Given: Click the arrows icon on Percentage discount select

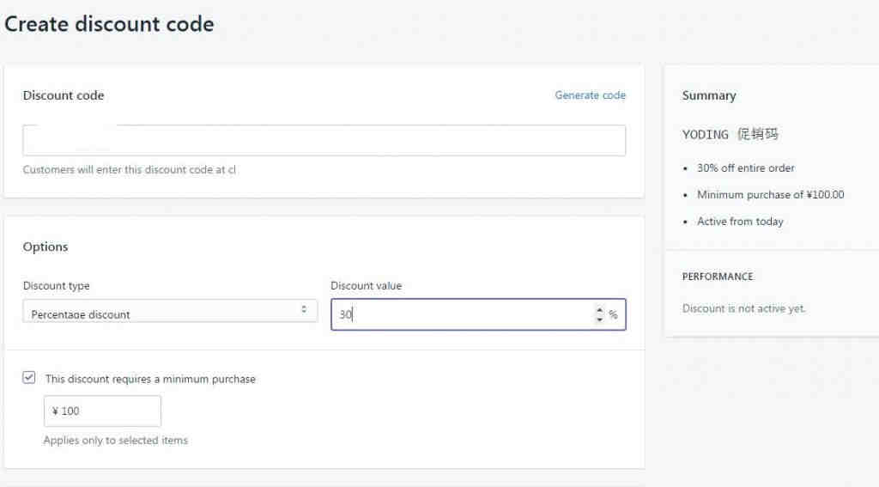Looking at the screenshot, I should click(304, 309).
